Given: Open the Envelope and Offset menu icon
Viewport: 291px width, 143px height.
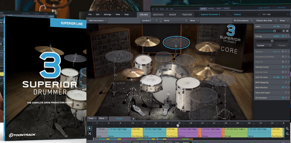Looking at the screenshot, I should point(286,57).
